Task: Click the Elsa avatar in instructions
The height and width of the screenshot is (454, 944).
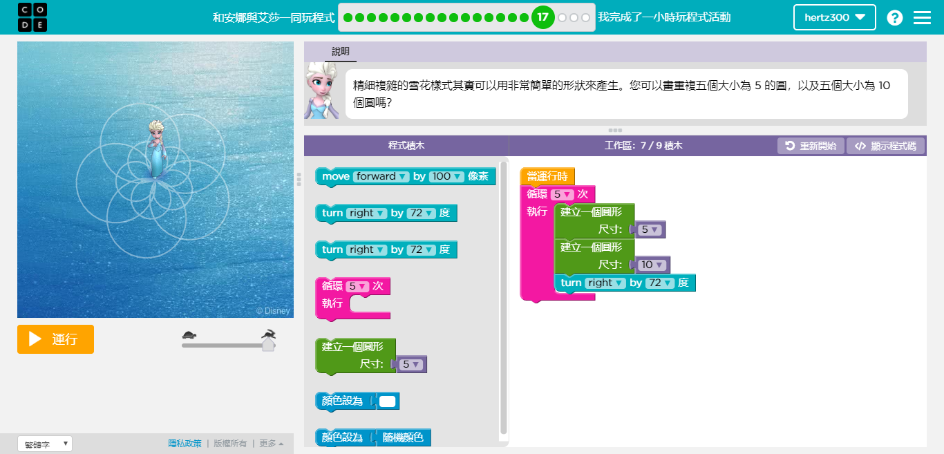Action: [x=321, y=91]
